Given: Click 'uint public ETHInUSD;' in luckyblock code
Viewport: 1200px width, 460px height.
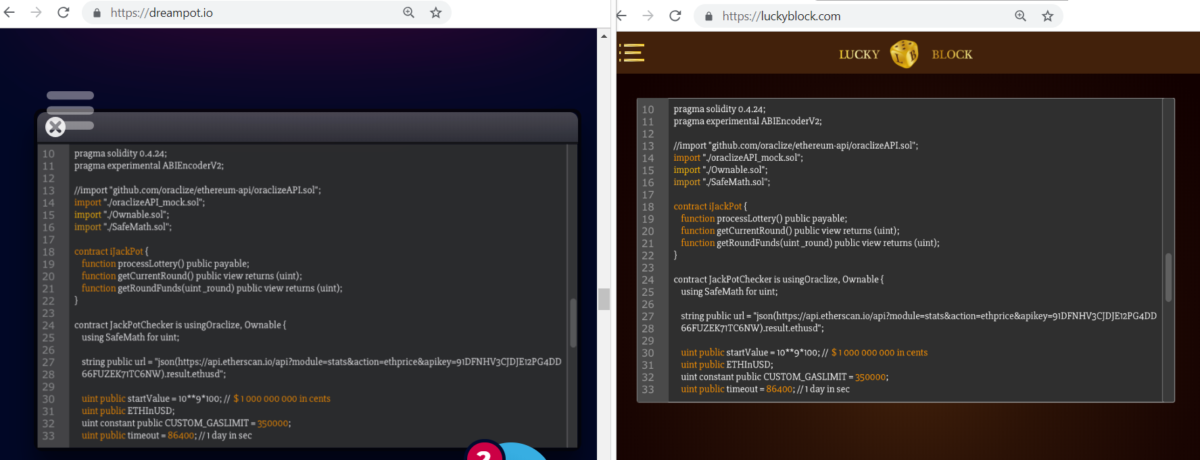Looking at the screenshot, I should pyautogui.click(x=727, y=364).
